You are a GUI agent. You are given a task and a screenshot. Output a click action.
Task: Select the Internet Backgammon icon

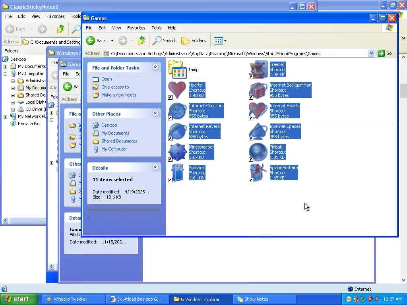pyautogui.click(x=258, y=90)
